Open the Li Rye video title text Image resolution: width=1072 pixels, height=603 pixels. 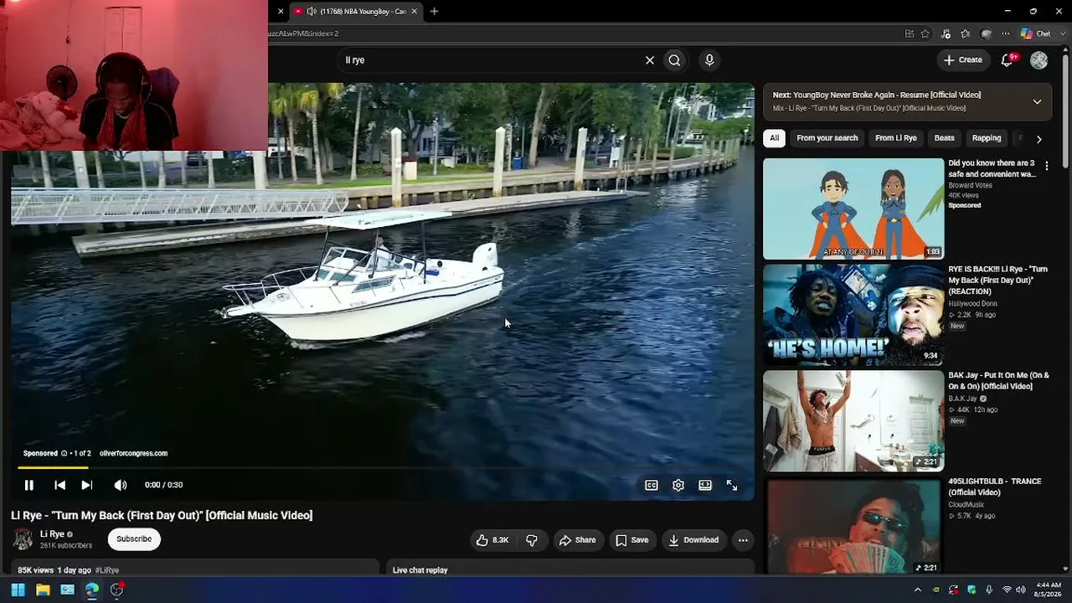click(162, 515)
